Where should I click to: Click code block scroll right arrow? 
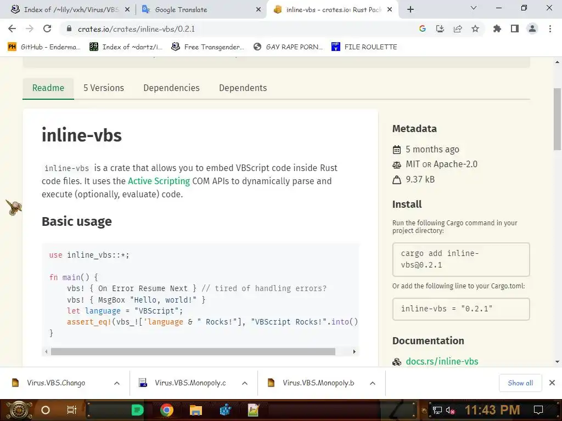354,351
